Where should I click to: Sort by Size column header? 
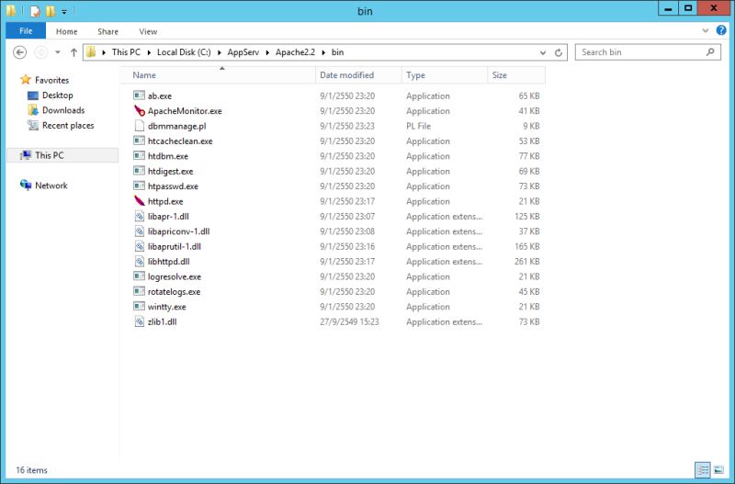[x=516, y=75]
